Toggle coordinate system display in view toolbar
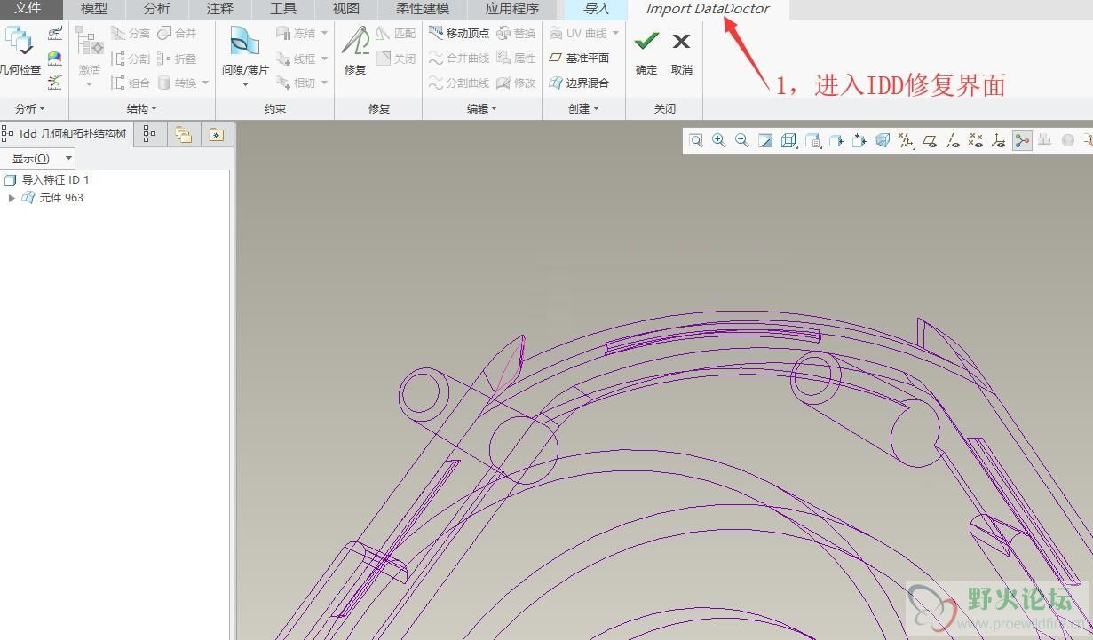 [999, 140]
